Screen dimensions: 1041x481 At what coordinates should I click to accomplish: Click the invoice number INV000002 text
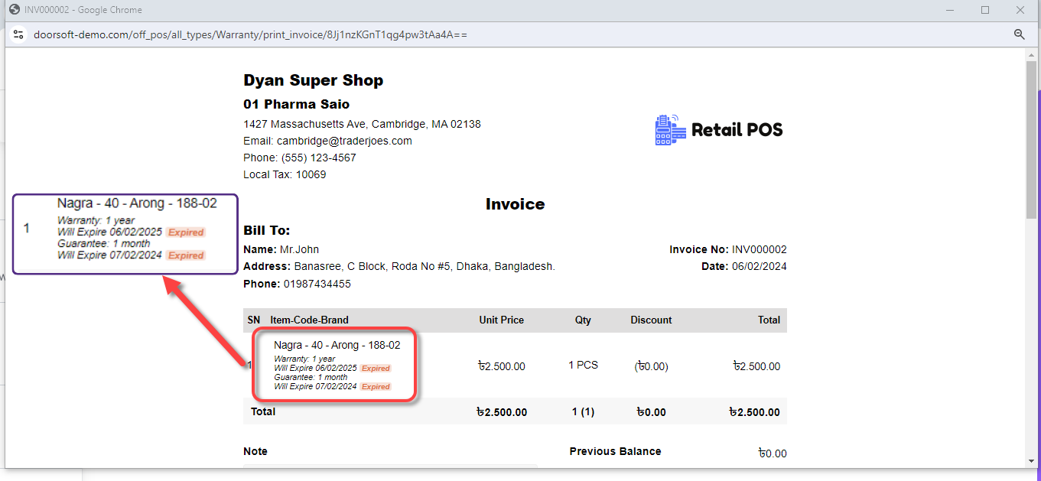point(758,249)
